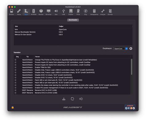Click the export icon below patches list

(81, 99)
